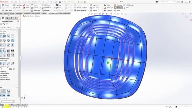This screenshot has width=192, height=108.
Task: Click the ribbon Help button
Action: pyautogui.click(x=126, y=8)
